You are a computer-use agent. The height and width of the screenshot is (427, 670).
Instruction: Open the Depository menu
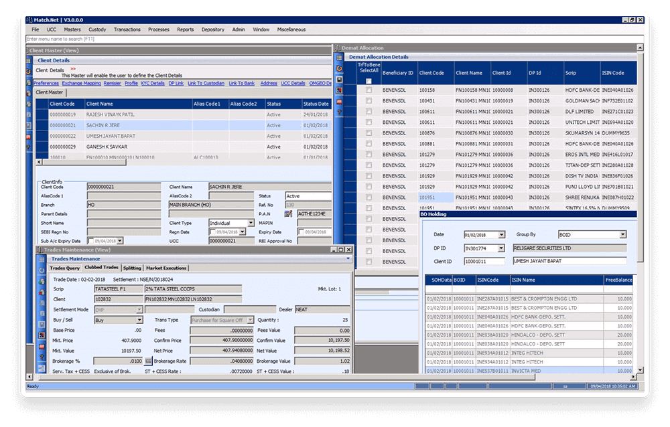tap(213, 29)
